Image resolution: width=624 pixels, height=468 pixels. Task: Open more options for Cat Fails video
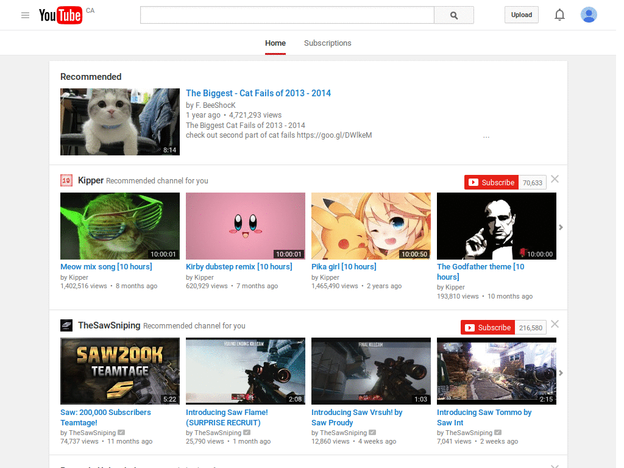486,137
